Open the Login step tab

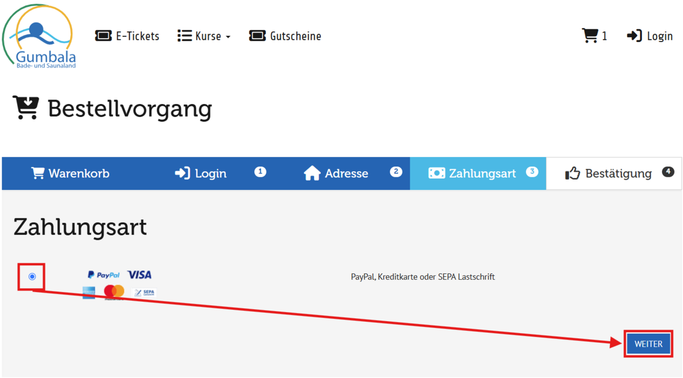pyautogui.click(x=201, y=173)
